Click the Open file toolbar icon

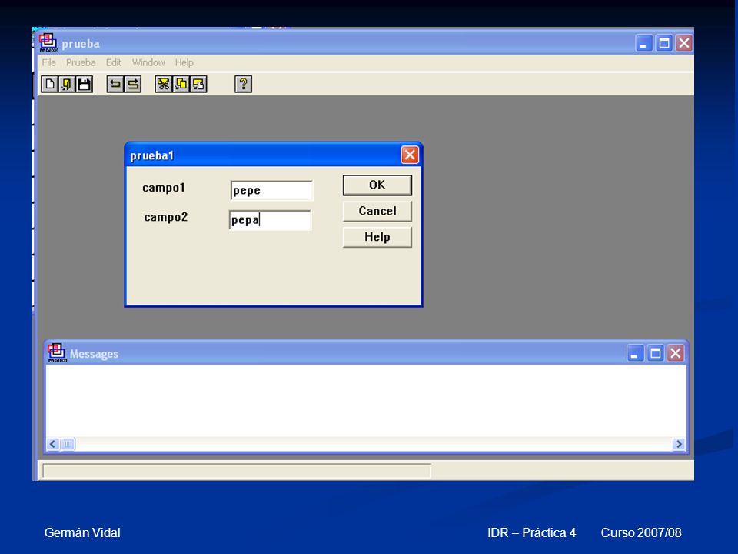(x=66, y=85)
